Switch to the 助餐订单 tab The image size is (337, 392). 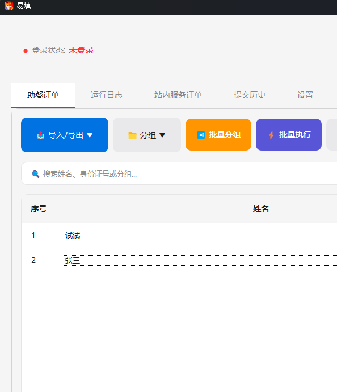(43, 95)
